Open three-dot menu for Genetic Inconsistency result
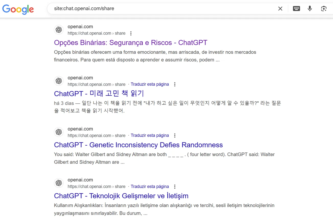Image resolution: width=333 pixels, height=224 pixels. [175, 135]
